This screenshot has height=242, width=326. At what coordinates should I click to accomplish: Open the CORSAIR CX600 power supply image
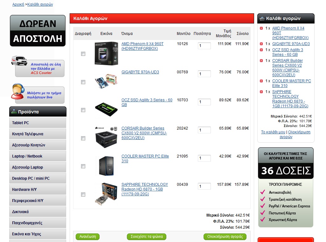coord(106,137)
